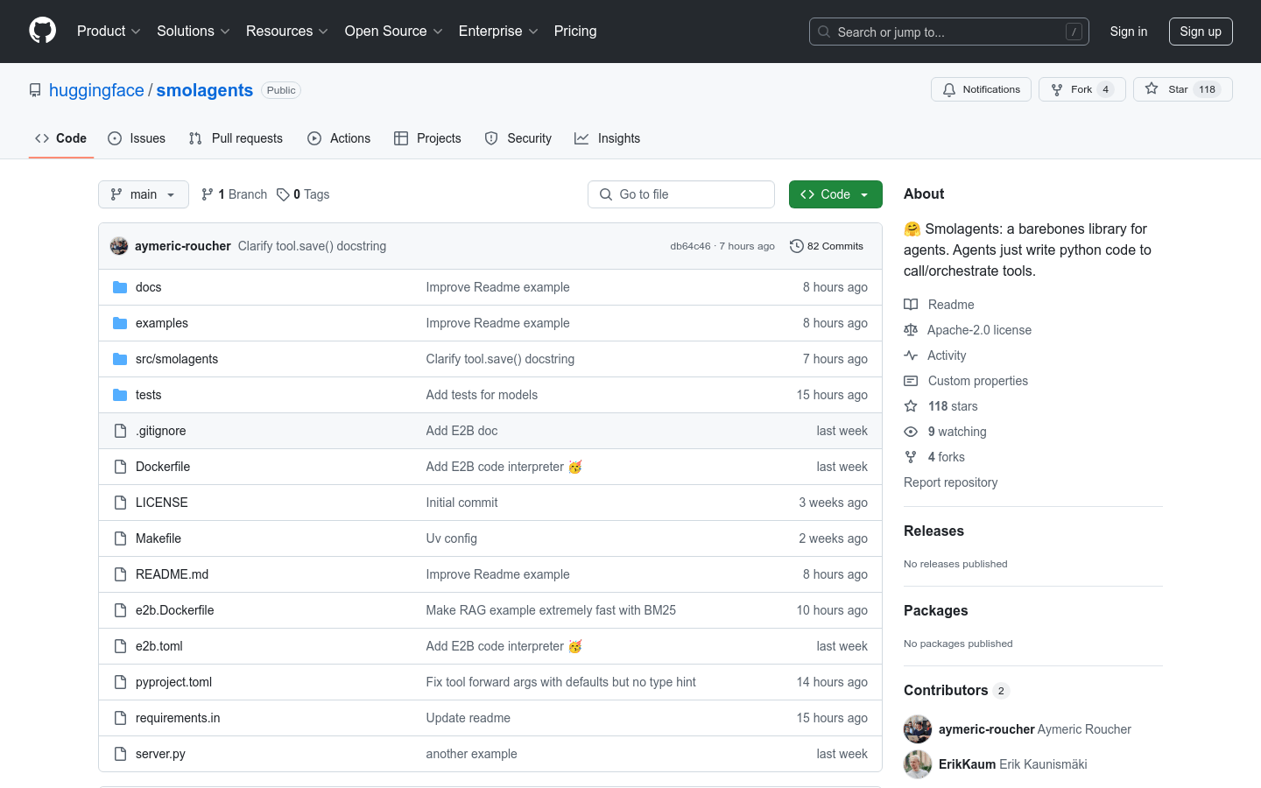Click the src/smolagents folder icon
The width and height of the screenshot is (1261, 788).
tap(120, 359)
